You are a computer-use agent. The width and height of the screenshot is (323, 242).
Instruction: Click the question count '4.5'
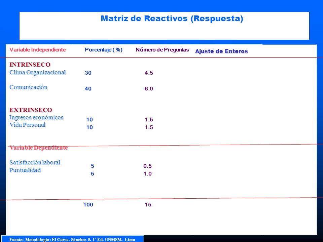coord(149,73)
